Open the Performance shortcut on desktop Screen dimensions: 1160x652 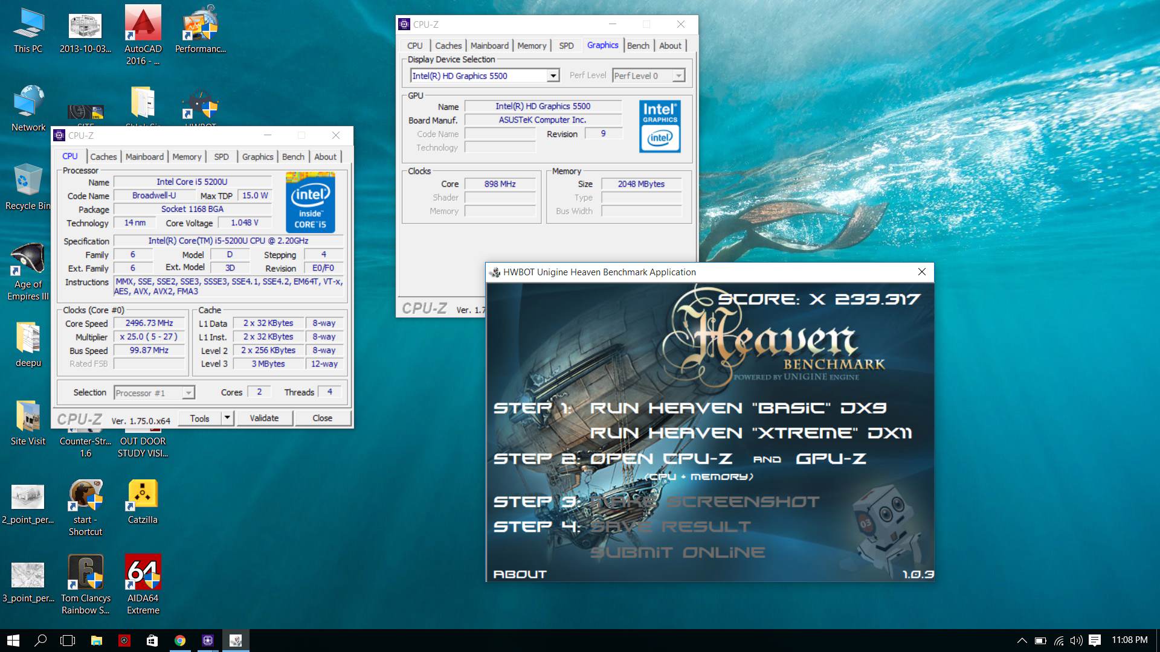(x=201, y=30)
